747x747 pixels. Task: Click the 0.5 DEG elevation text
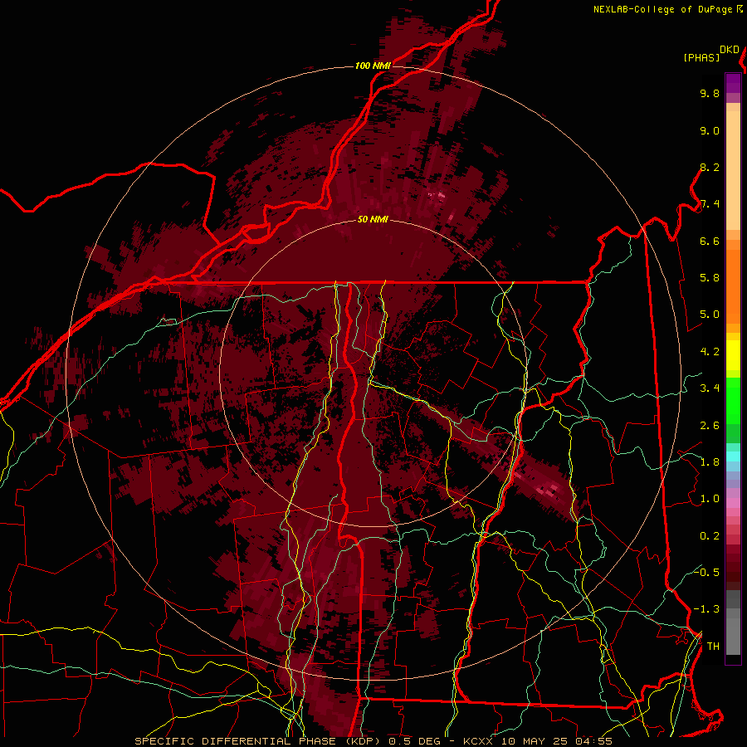click(x=413, y=741)
